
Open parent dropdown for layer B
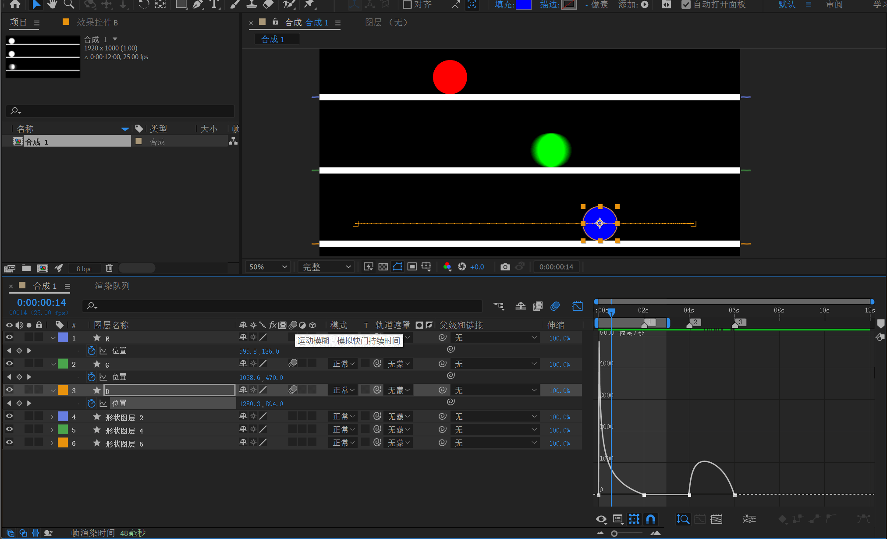coord(495,390)
